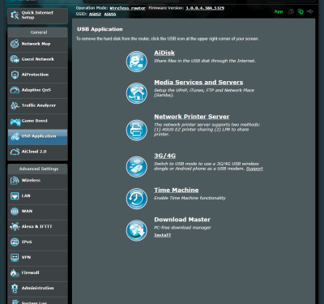Open Alexa & IFTTT text entry
Image resolution: width=324 pixels, height=304 pixels.
click(36, 226)
